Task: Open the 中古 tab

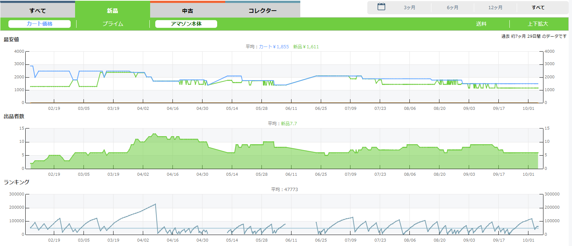Action: click(x=187, y=10)
